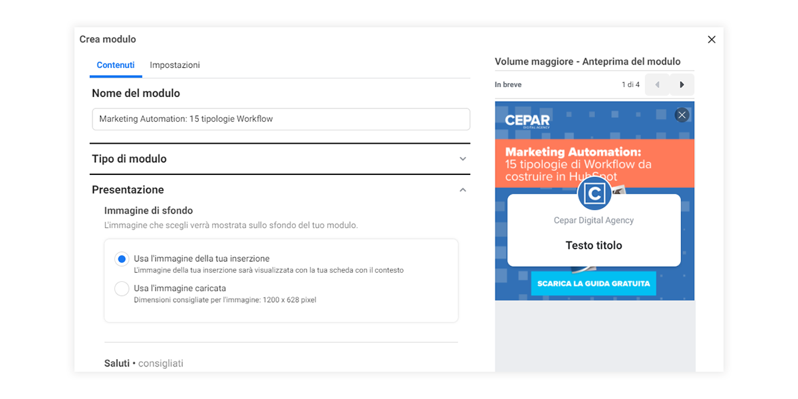798x399 pixels.
Task: Go to next preview page arrow
Action: 682,84
